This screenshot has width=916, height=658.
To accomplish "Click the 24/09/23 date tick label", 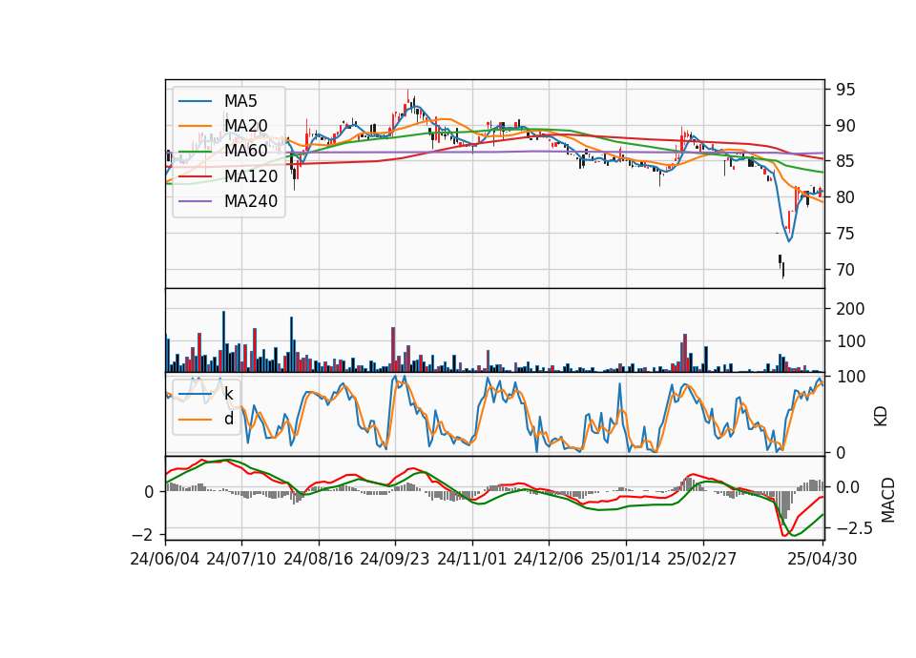I will pyautogui.click(x=395, y=559).
